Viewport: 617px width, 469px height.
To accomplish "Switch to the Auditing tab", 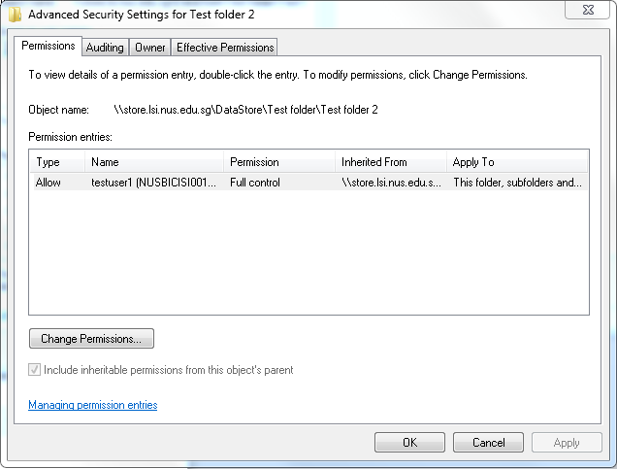I will [x=105, y=48].
